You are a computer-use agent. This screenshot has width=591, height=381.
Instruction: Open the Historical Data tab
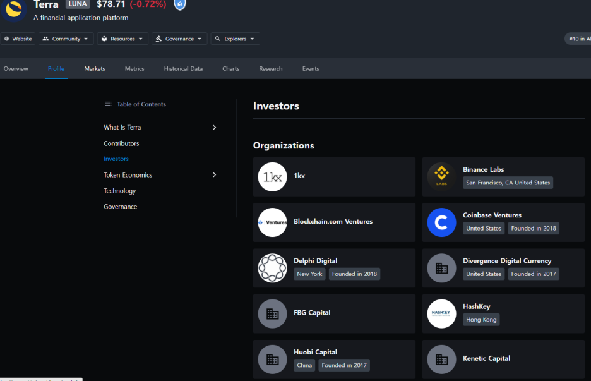click(183, 69)
